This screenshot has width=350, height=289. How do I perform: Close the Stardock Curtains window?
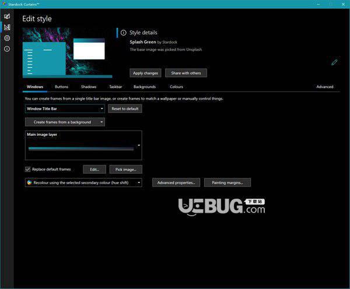(x=343, y=4)
